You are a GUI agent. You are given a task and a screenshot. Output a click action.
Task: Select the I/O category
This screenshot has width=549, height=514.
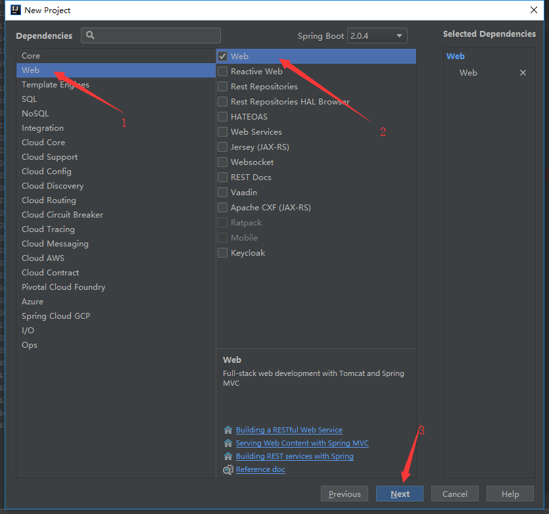click(116, 331)
